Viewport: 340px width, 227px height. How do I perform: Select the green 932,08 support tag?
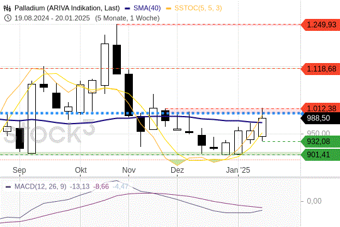[320, 141]
